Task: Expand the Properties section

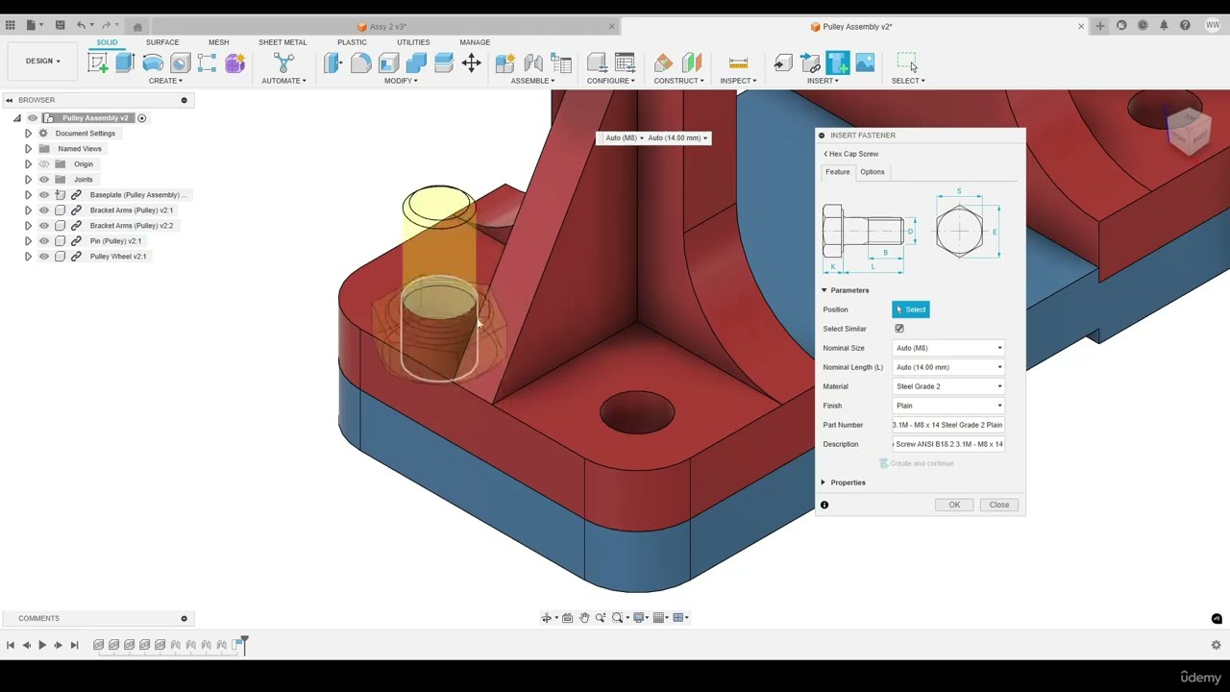Action: 824,482
